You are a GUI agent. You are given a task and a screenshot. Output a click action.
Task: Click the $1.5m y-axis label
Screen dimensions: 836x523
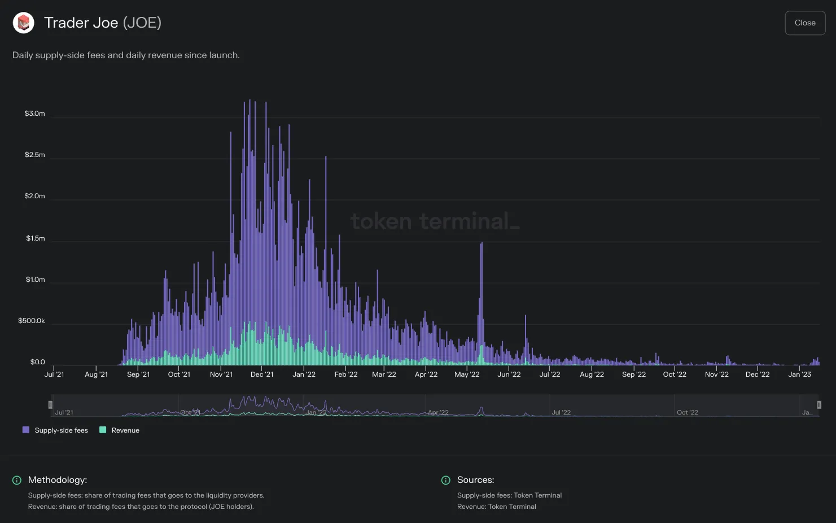point(35,238)
